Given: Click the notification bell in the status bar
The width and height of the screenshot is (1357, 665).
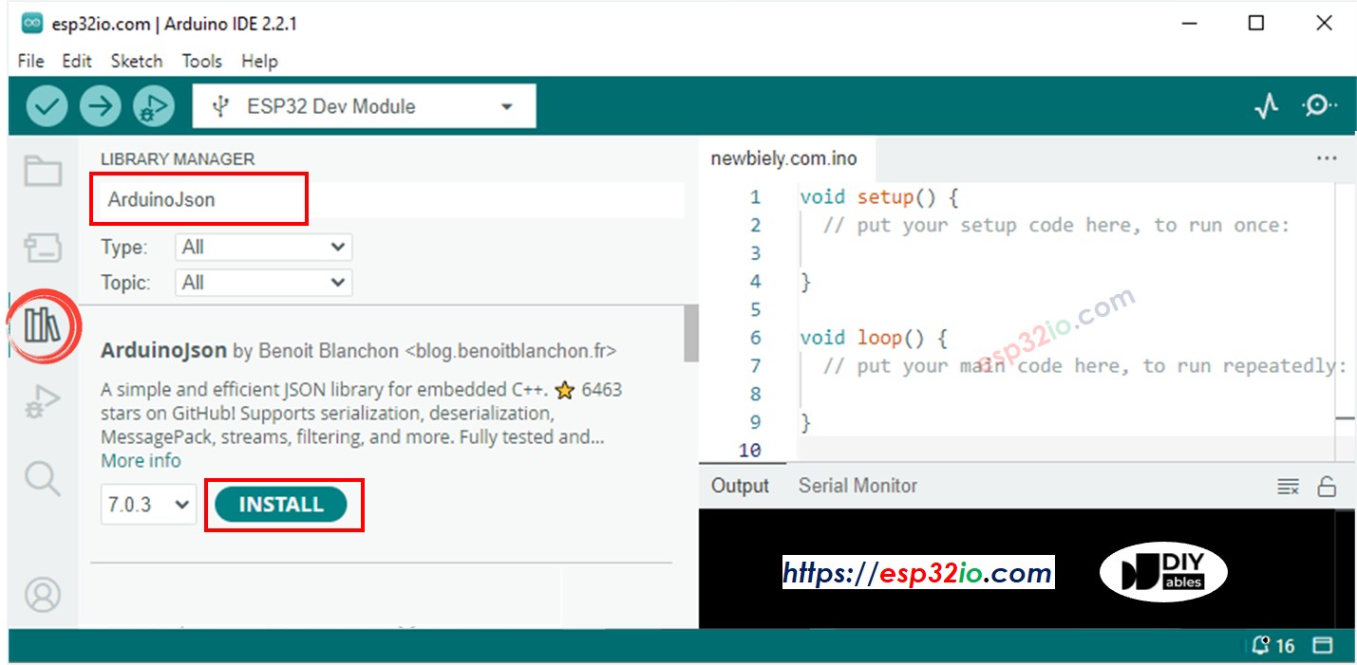Looking at the screenshot, I should pos(1260,645).
